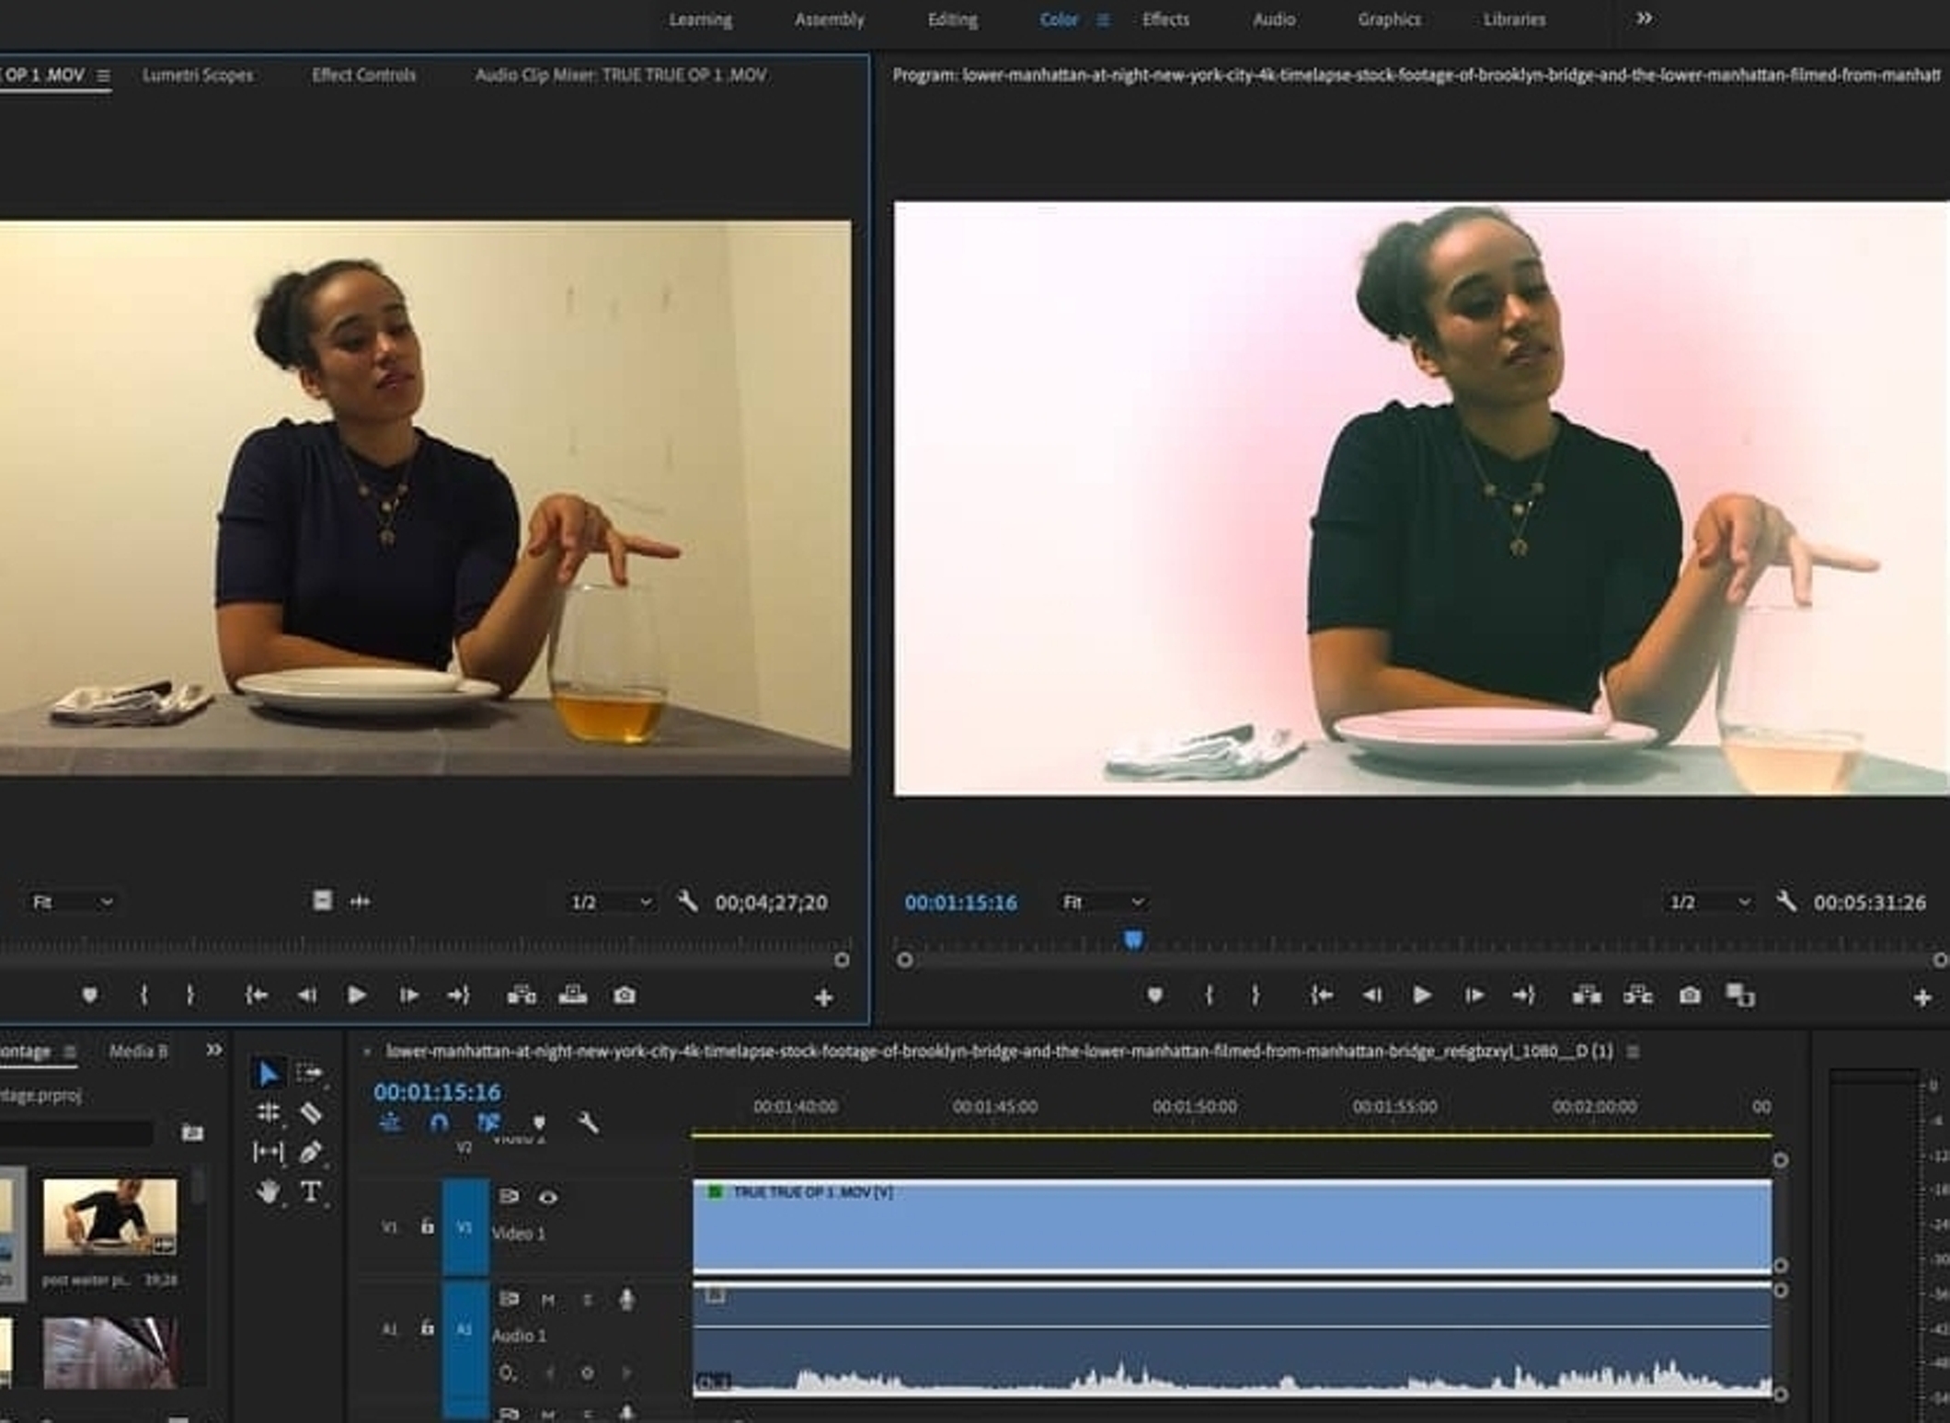1950x1423 pixels.
Task: Select the Pen tool
Action: point(311,1152)
